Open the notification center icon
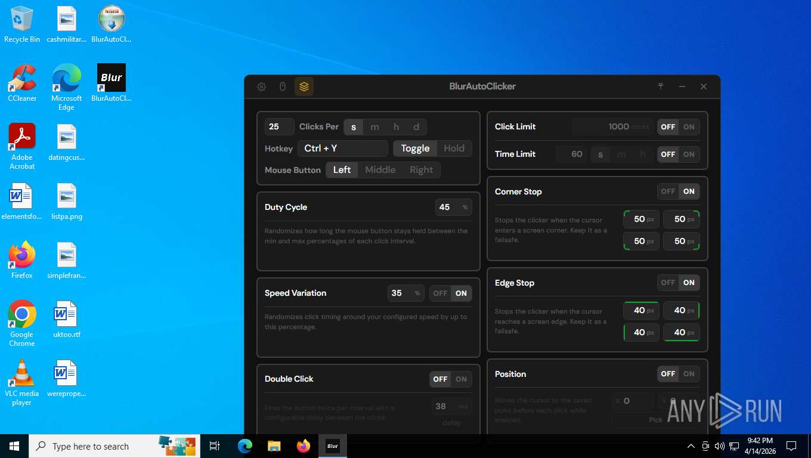 coord(791,446)
